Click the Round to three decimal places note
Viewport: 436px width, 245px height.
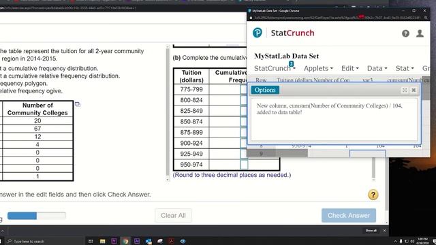pos(232,175)
